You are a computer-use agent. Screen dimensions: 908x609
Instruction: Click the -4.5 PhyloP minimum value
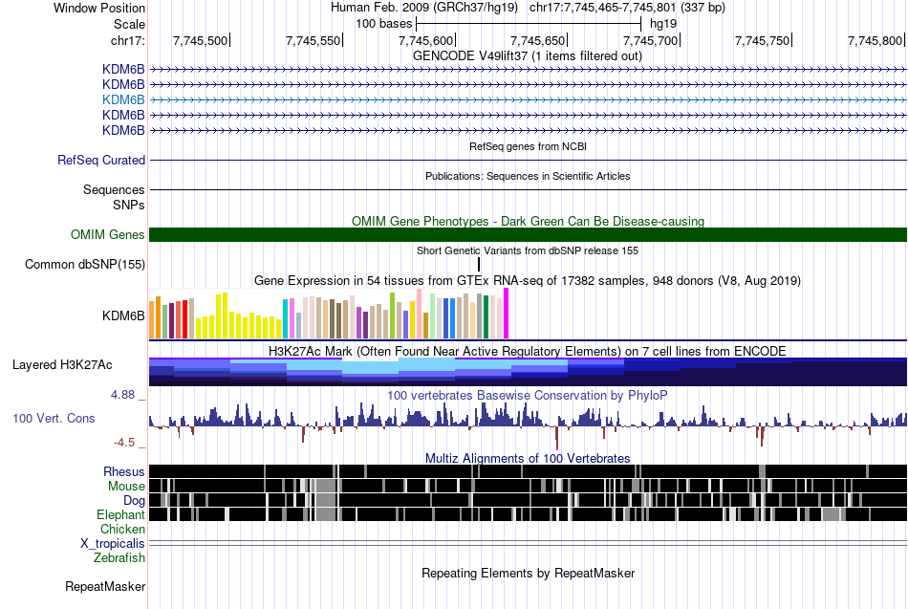pos(124,443)
